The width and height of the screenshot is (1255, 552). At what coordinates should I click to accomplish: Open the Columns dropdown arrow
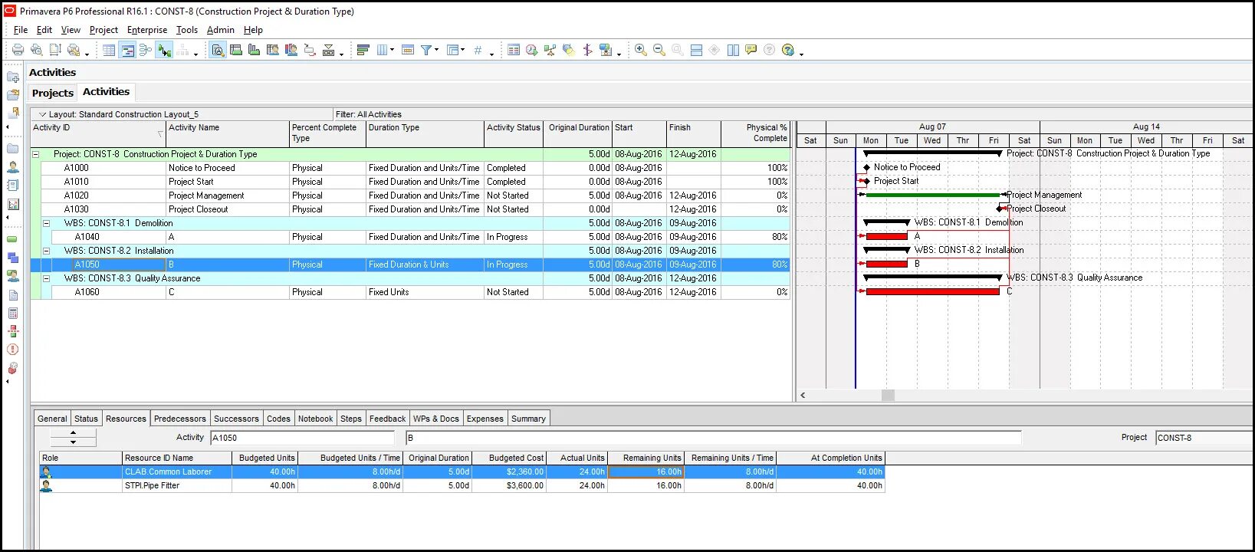click(x=392, y=51)
